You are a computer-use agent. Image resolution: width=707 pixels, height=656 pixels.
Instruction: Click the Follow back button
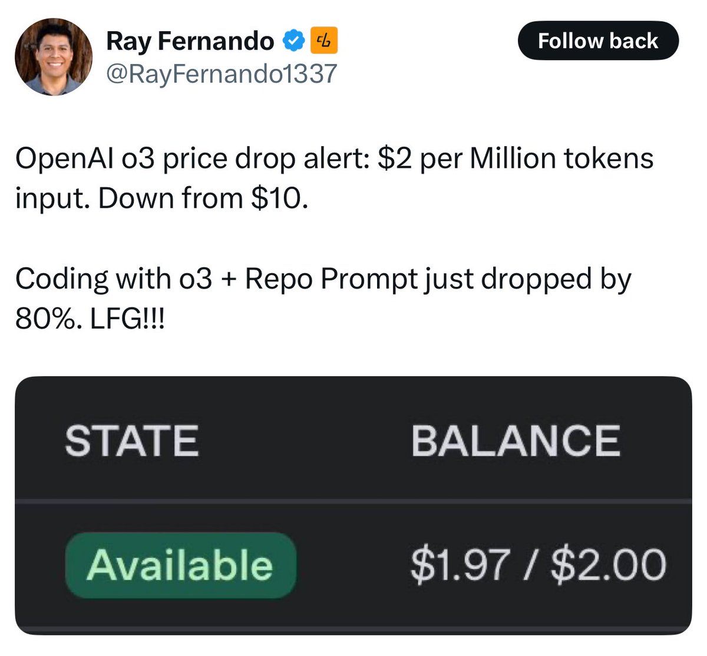click(x=597, y=41)
